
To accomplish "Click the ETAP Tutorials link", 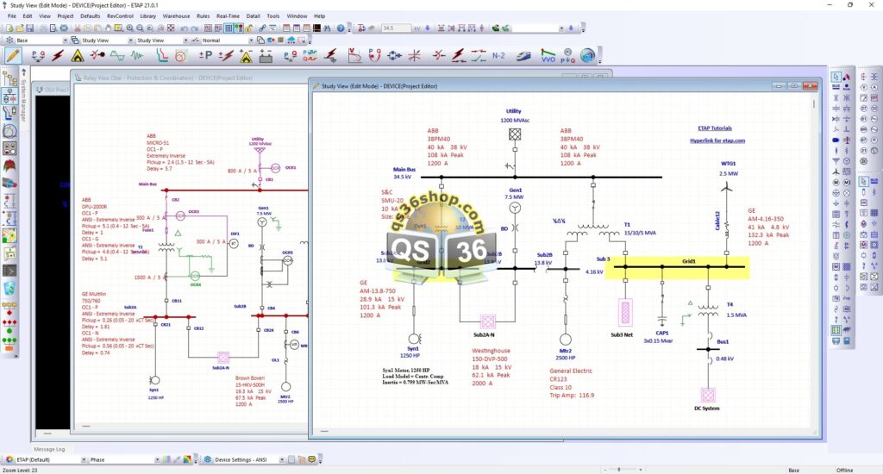I will (x=715, y=128).
